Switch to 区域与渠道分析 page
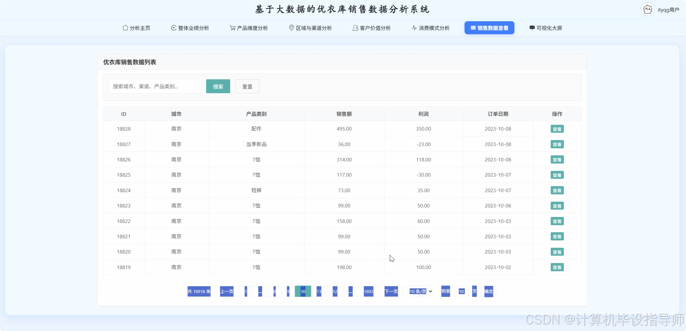Image resolution: width=686 pixels, height=331 pixels. [x=310, y=28]
